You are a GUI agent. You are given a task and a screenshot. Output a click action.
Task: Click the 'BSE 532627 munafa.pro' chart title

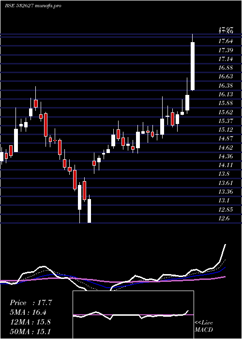point(33,6)
